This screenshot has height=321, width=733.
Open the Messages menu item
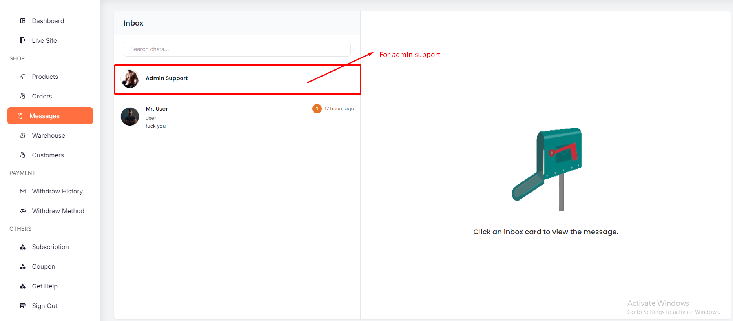point(50,116)
